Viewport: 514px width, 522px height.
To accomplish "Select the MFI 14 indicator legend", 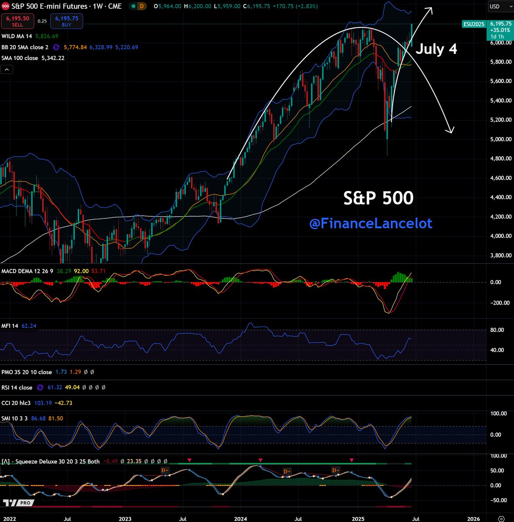I will coord(9,326).
